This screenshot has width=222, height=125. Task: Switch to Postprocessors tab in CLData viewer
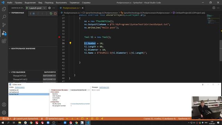[x=20, y=87]
